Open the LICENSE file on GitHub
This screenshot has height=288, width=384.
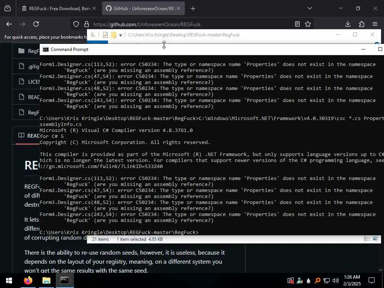point(34,81)
